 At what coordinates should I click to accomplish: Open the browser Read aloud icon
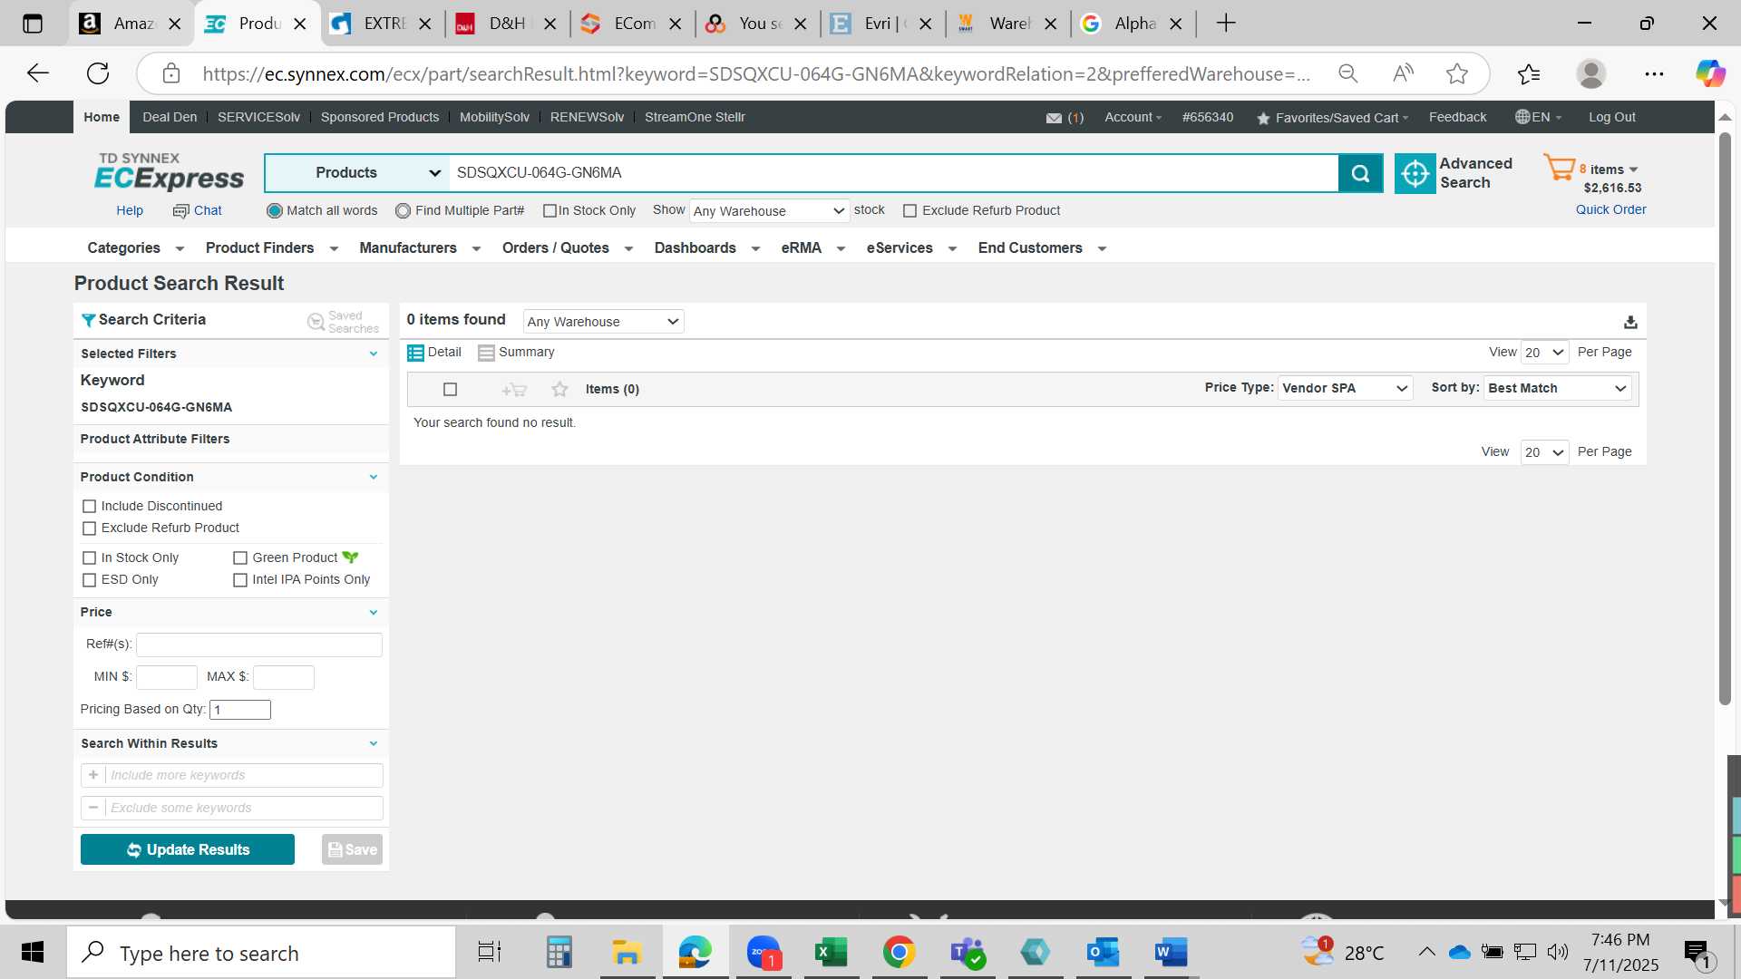pyautogui.click(x=1403, y=73)
